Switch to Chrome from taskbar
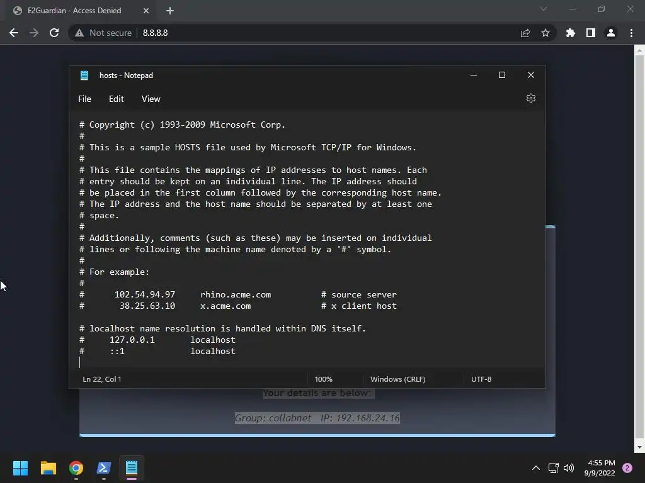This screenshot has height=483, width=645. 76,468
